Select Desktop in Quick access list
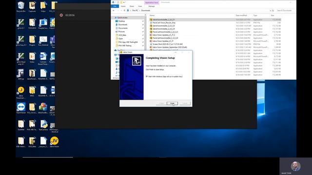The width and height of the screenshot is (312, 175). [x=121, y=21]
